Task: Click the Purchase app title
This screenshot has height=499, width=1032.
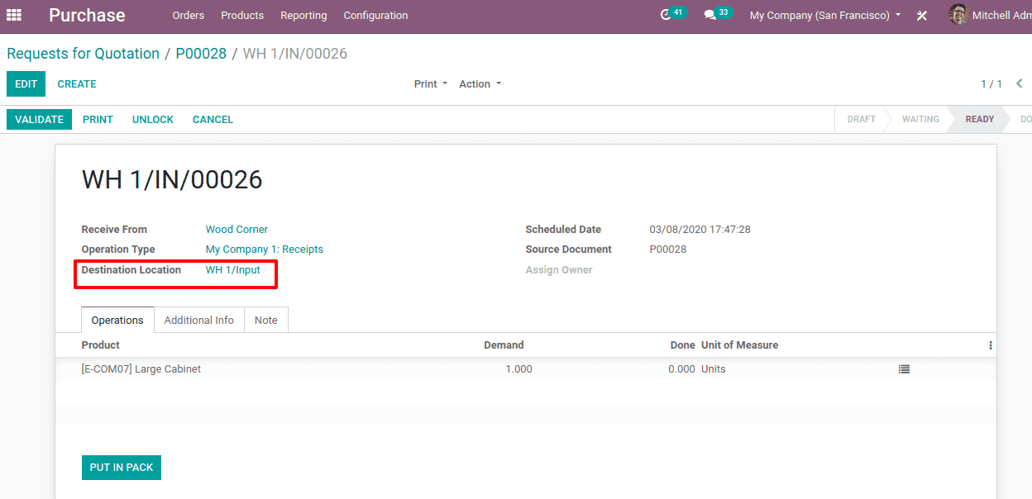Action: click(x=87, y=16)
